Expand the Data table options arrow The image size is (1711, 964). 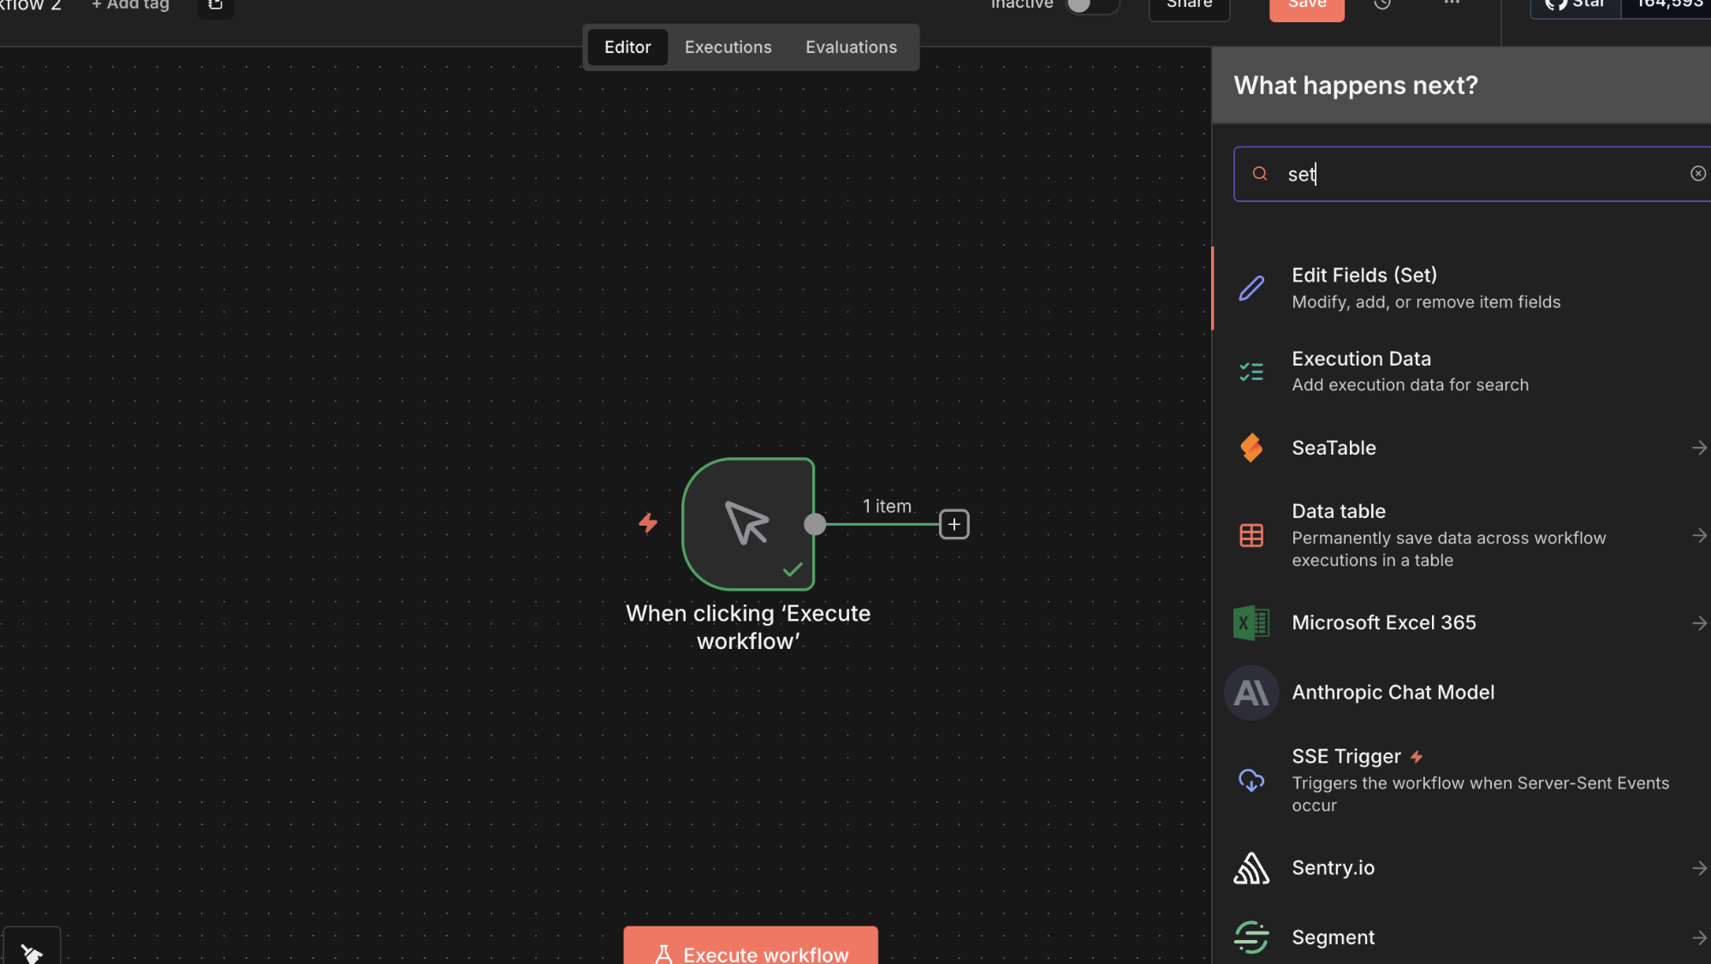(1699, 535)
